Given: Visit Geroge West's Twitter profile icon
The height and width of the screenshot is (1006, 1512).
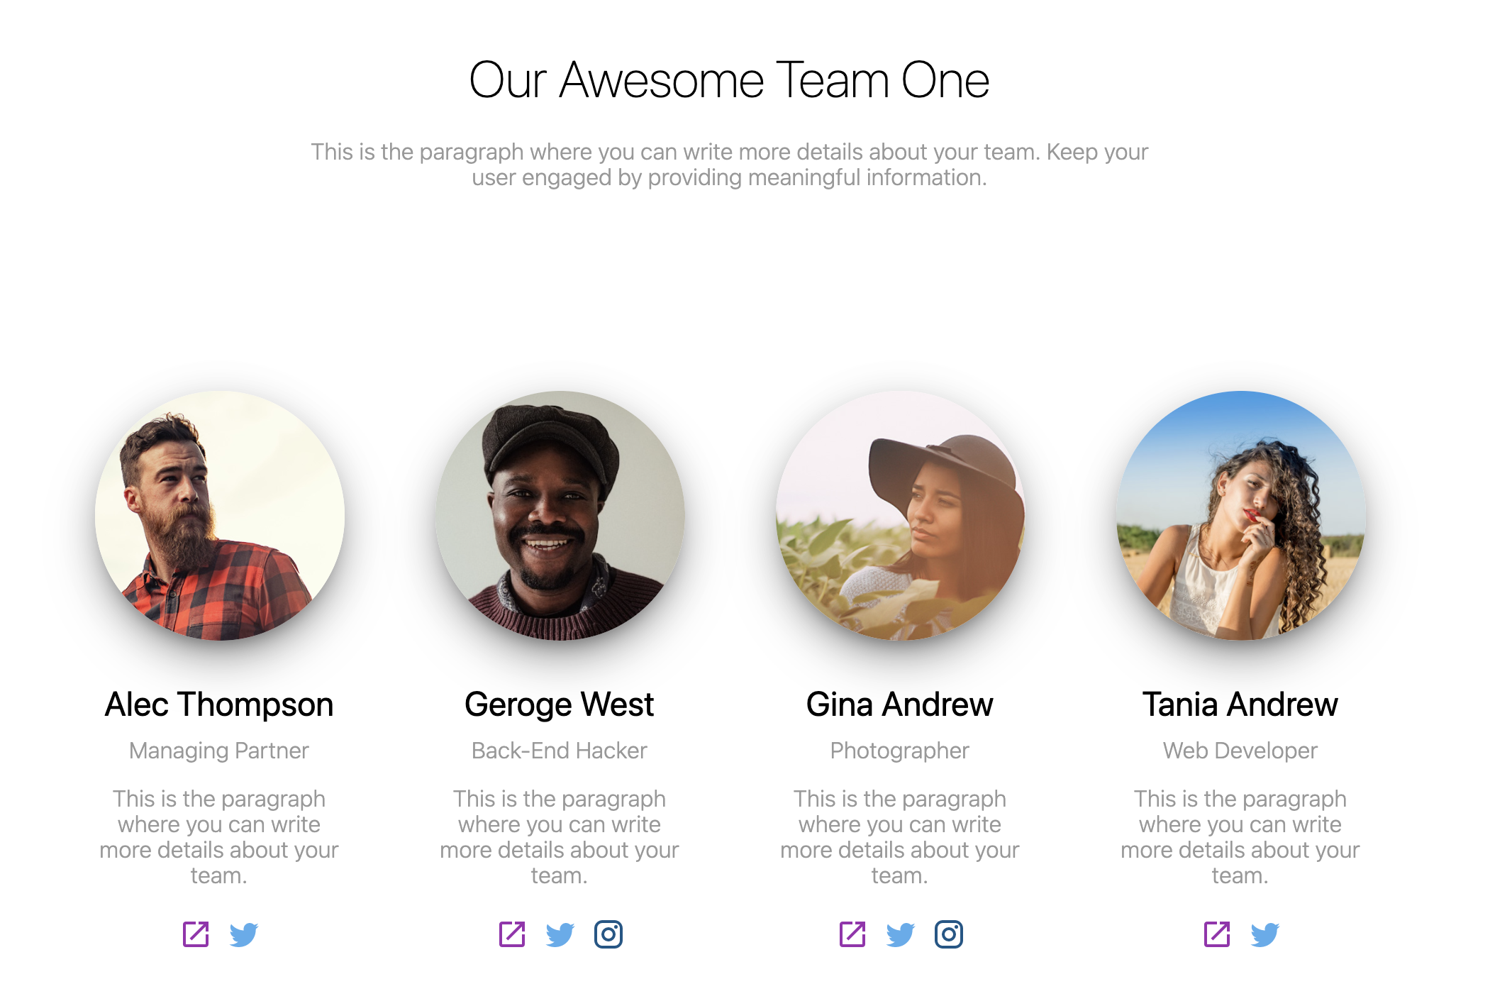Looking at the screenshot, I should (x=560, y=934).
